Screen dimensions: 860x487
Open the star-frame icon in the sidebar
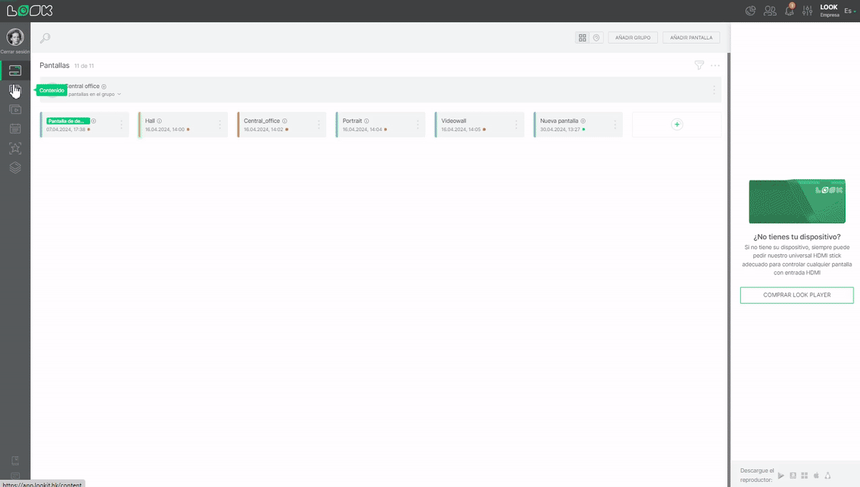[x=15, y=148]
